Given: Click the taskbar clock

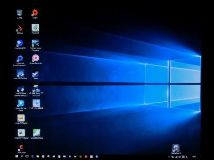Looking at the screenshot, I should [x=194, y=157].
